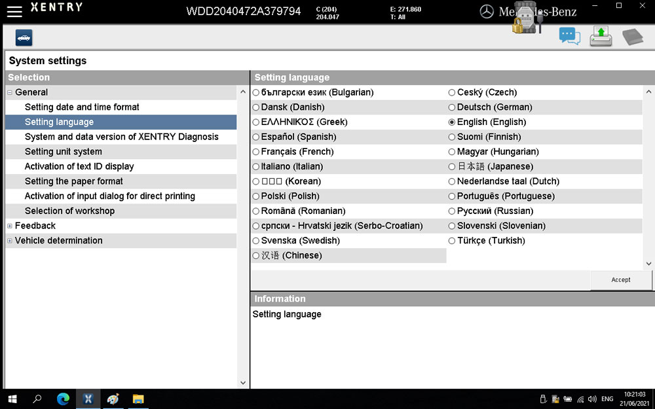Open the Wi-Fi network tray icon
655x409 pixels.
[580, 399]
